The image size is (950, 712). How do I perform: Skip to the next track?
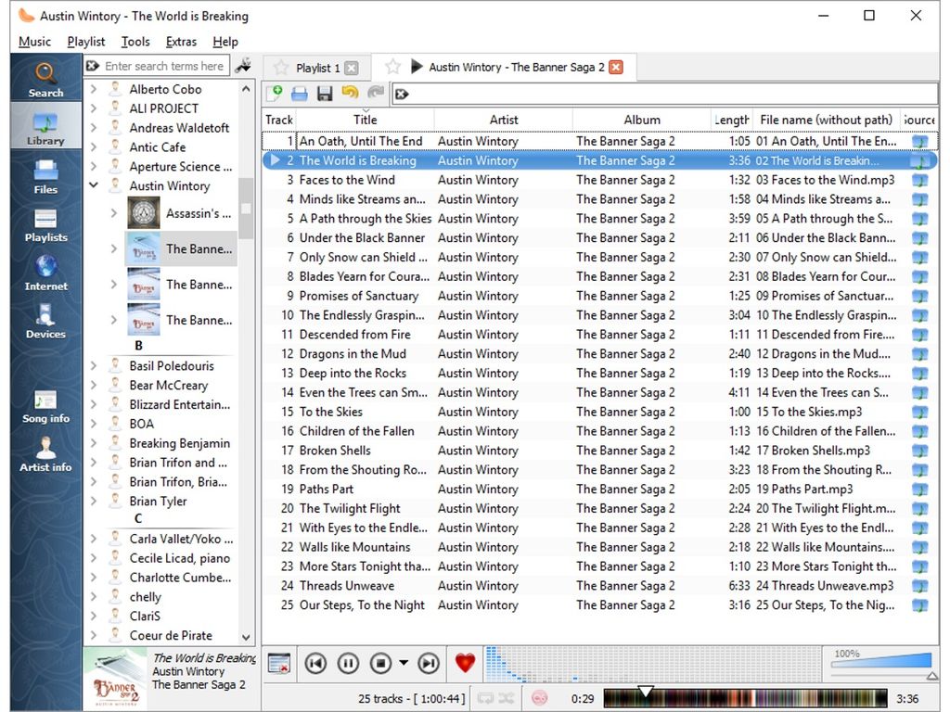coord(428,663)
